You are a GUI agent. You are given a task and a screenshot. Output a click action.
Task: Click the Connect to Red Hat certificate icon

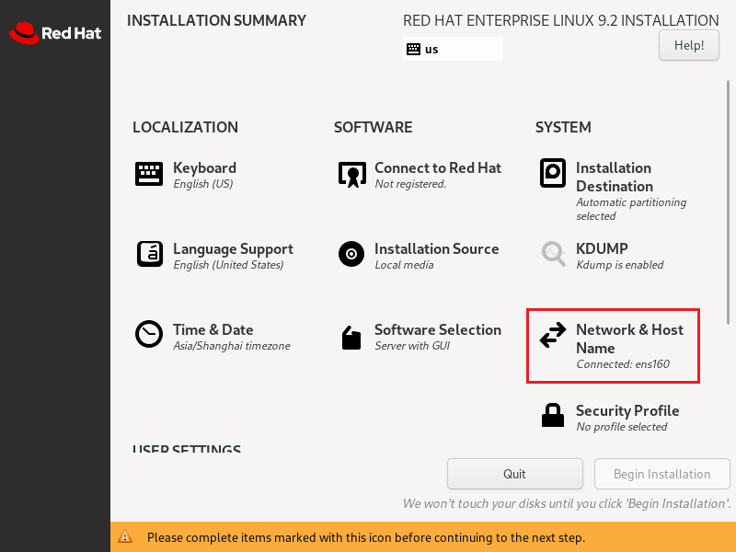352,175
